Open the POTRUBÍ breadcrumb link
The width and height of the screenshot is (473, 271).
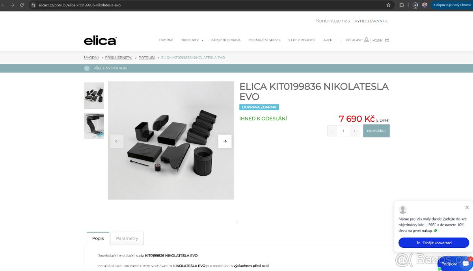[x=147, y=58]
